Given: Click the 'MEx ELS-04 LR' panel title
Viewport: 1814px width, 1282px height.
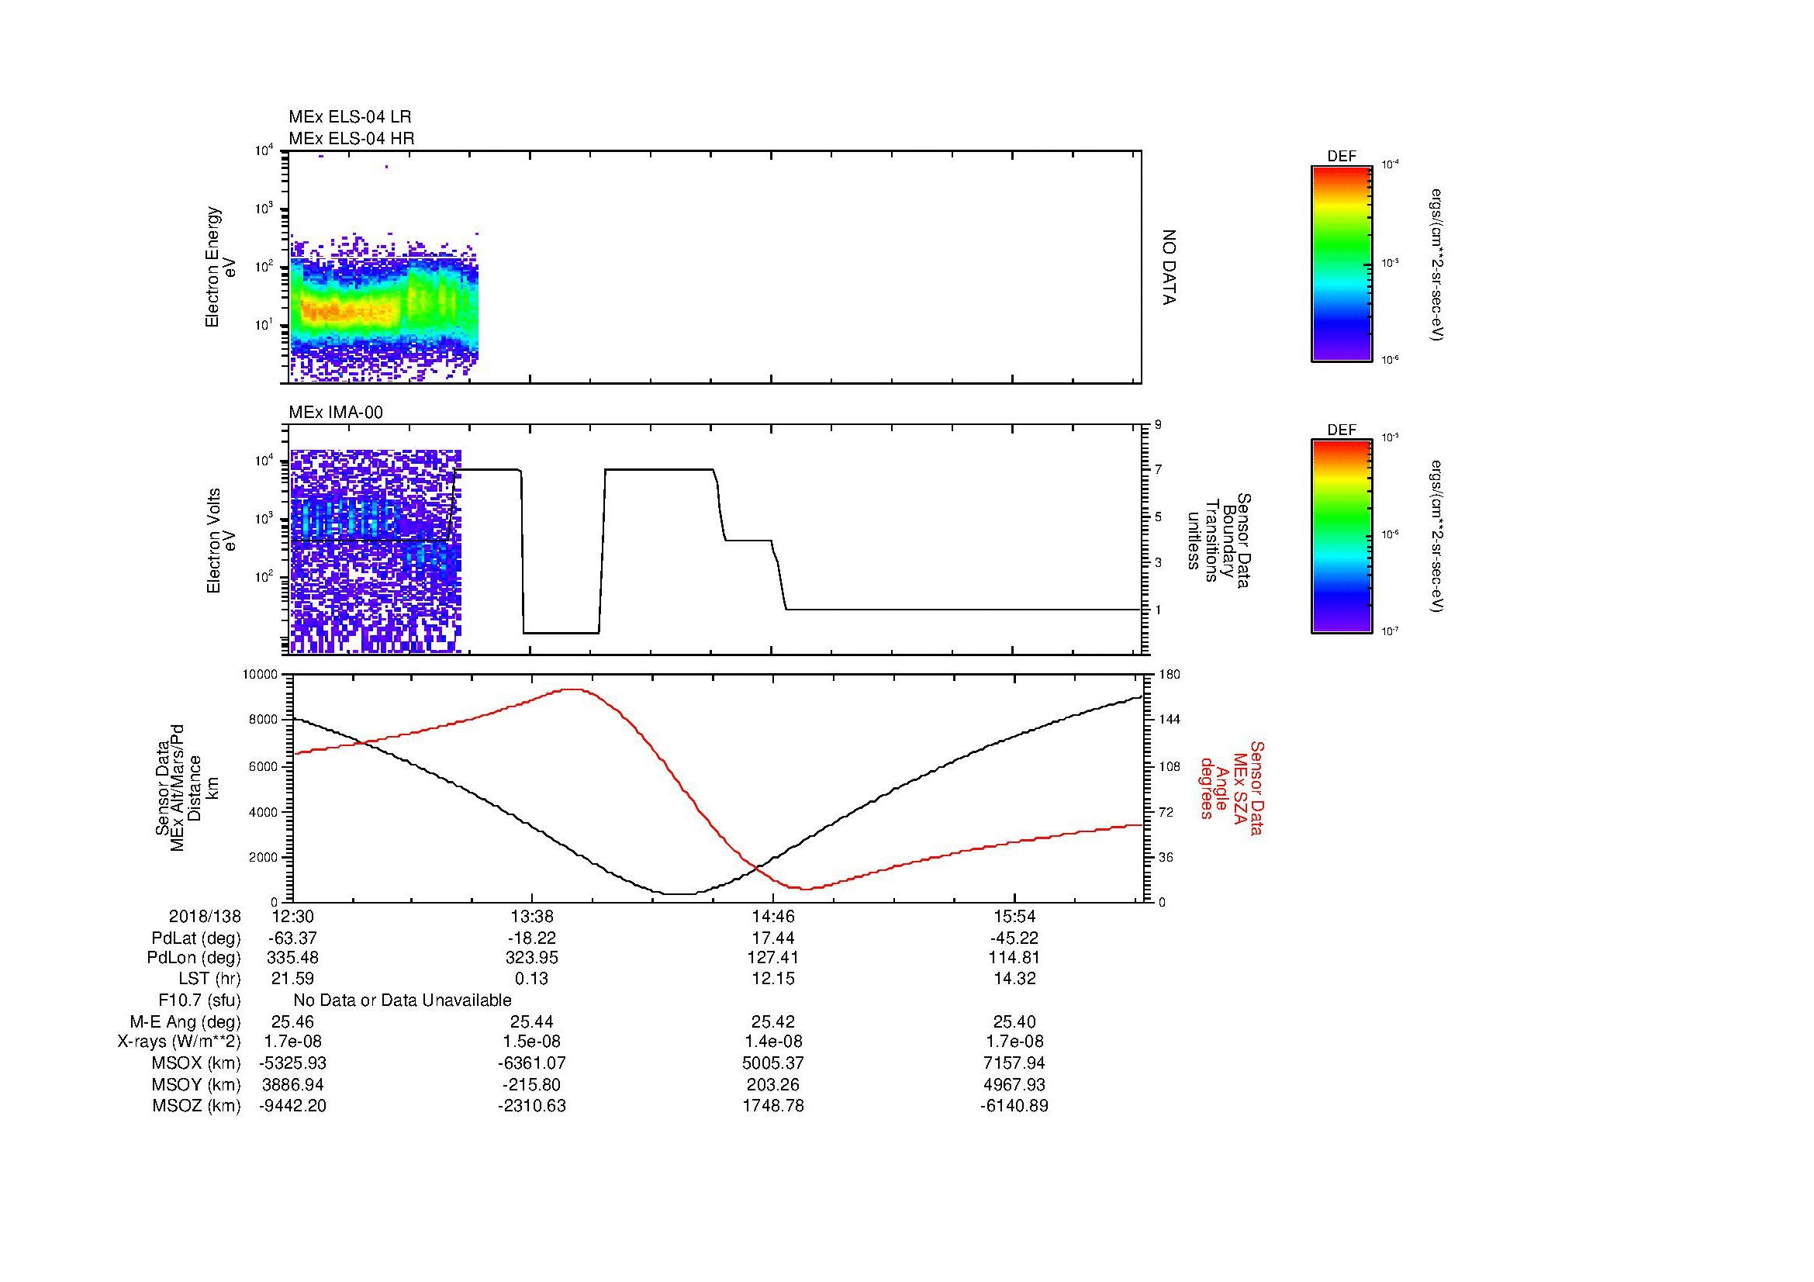Looking at the screenshot, I should coord(349,117).
